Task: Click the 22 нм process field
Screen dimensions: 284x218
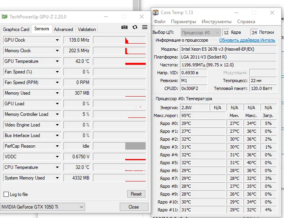Action: [x=263, y=81]
